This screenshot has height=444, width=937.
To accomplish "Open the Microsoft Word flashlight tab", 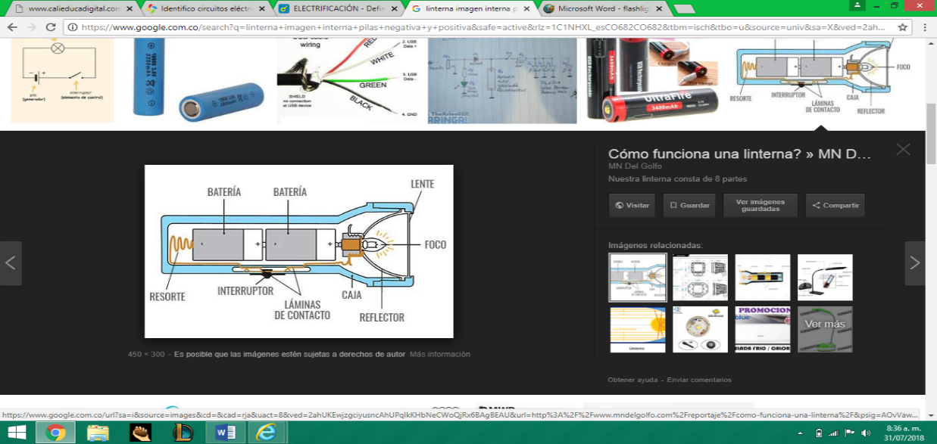I will pos(602,8).
